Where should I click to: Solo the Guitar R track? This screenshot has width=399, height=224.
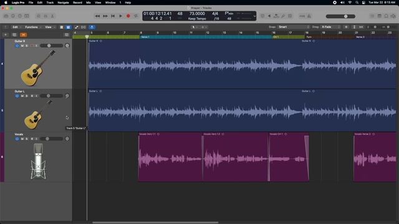pyautogui.click(x=27, y=45)
